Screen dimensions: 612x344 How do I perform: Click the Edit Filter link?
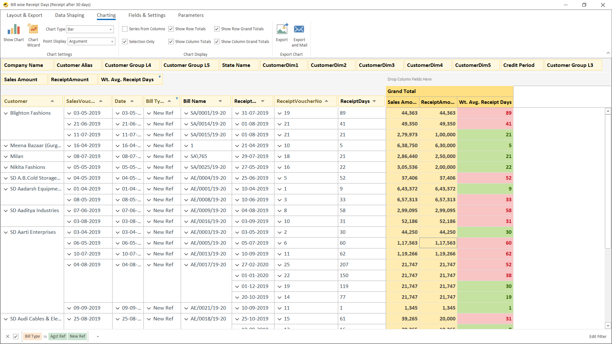tap(598, 336)
